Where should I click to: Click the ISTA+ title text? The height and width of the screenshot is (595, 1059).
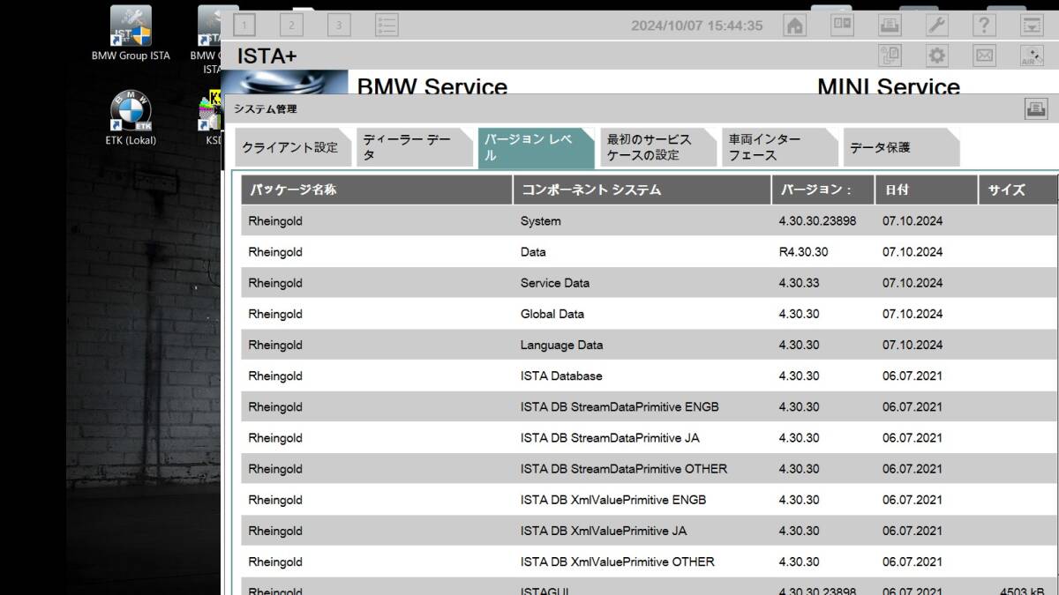pos(267,56)
